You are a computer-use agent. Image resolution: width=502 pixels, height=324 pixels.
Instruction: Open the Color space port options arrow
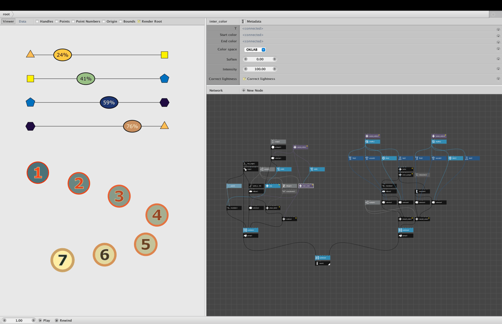498,49
